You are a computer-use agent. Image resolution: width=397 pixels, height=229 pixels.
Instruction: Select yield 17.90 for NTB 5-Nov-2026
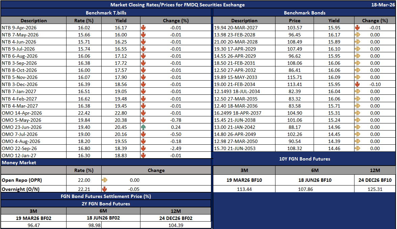pyautogui.click(x=121, y=77)
